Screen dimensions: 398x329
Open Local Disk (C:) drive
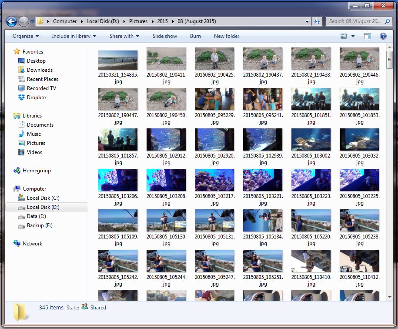pyautogui.click(x=43, y=198)
